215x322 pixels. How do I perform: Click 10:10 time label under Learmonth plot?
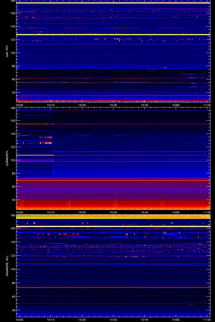tap(51, 212)
